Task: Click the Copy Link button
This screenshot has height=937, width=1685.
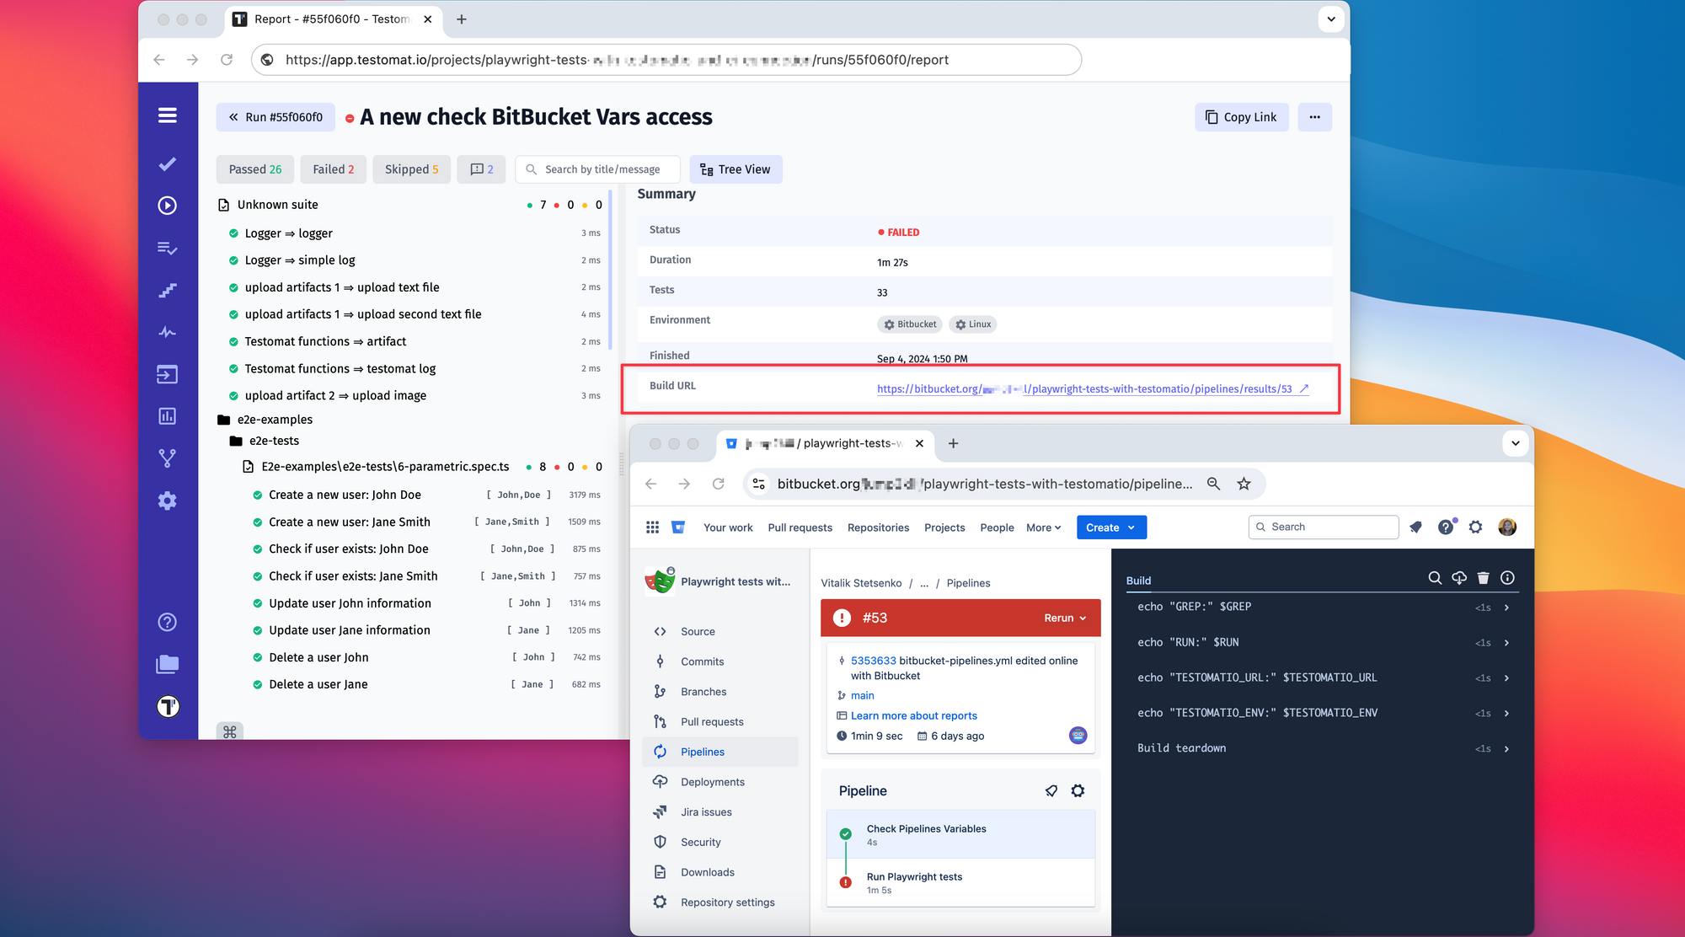Action: tap(1241, 117)
